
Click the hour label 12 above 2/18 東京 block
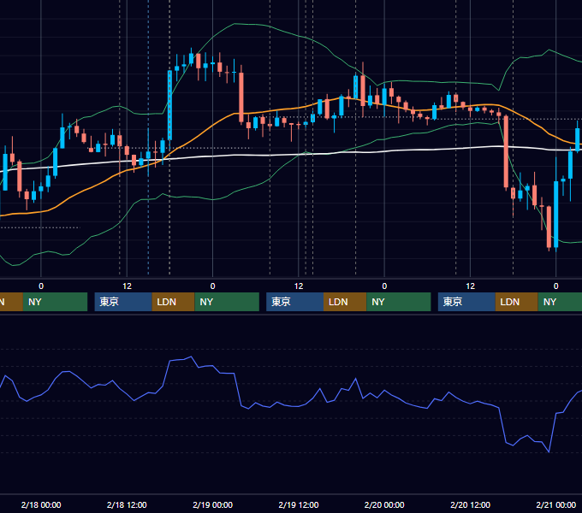(x=127, y=286)
